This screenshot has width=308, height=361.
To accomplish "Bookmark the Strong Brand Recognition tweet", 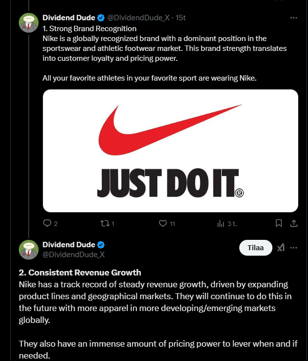I will [x=279, y=224].
